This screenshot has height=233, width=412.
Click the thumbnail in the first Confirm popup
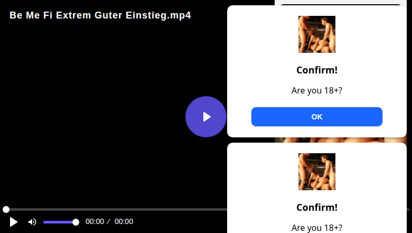click(x=316, y=34)
